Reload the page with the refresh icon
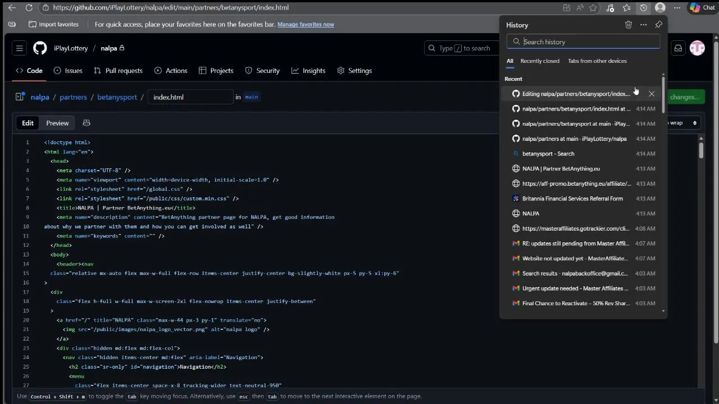719x404 pixels. point(29,8)
